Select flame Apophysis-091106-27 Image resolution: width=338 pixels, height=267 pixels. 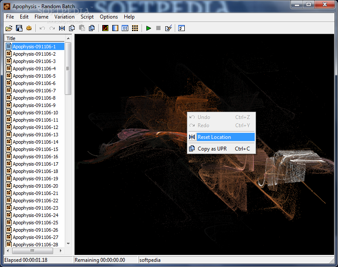tap(35, 237)
